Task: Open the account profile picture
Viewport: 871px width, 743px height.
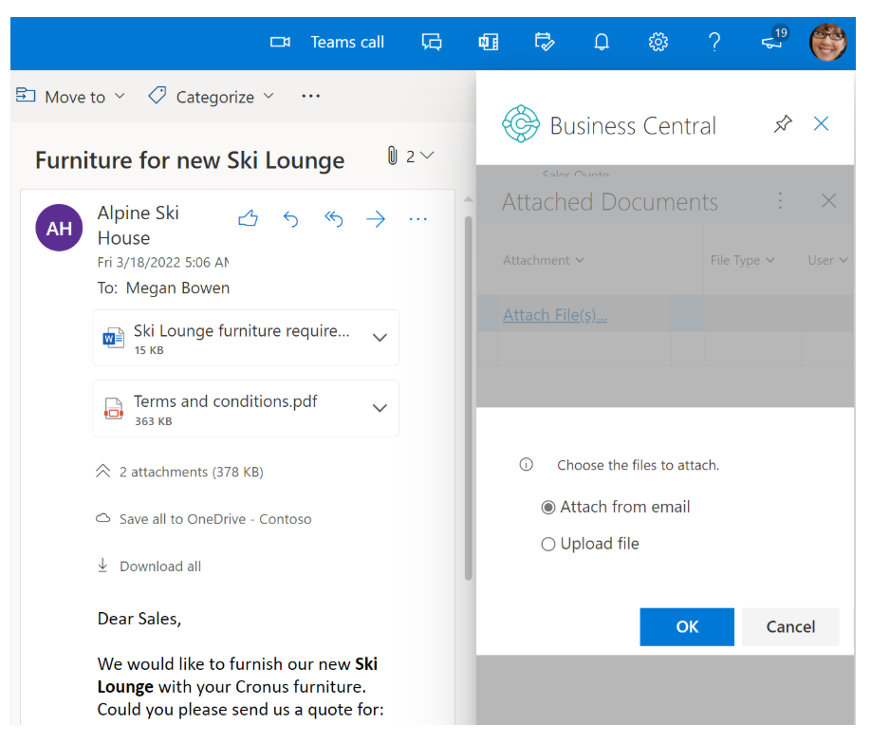Action: [x=827, y=43]
